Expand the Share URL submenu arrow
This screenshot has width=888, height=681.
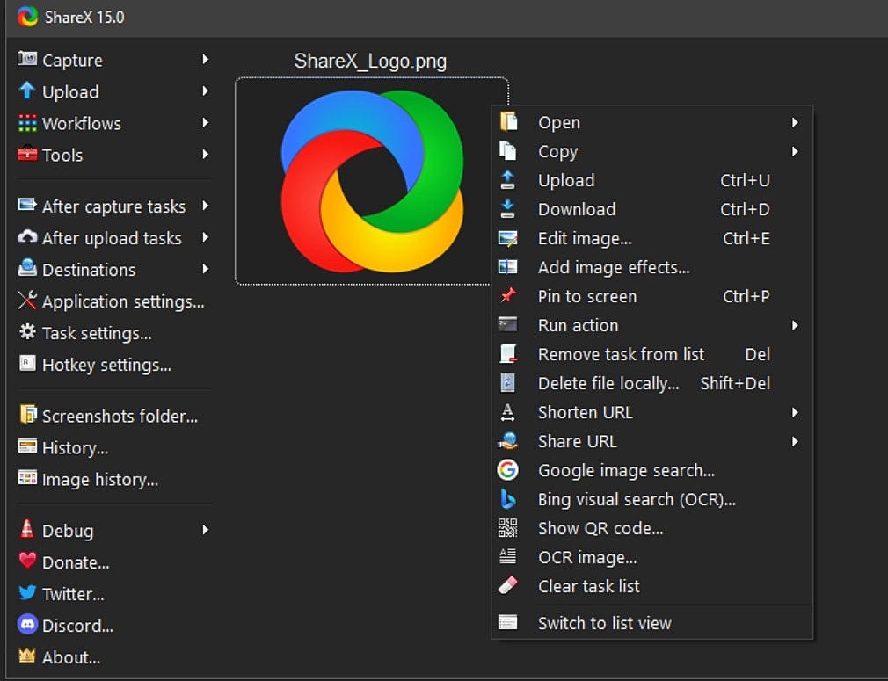[x=795, y=441]
